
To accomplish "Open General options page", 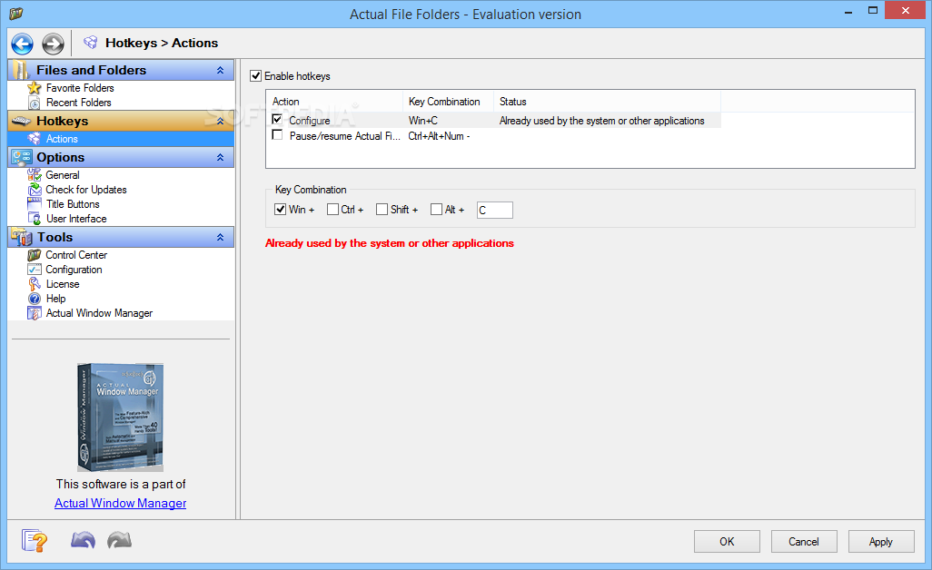I will pos(63,175).
